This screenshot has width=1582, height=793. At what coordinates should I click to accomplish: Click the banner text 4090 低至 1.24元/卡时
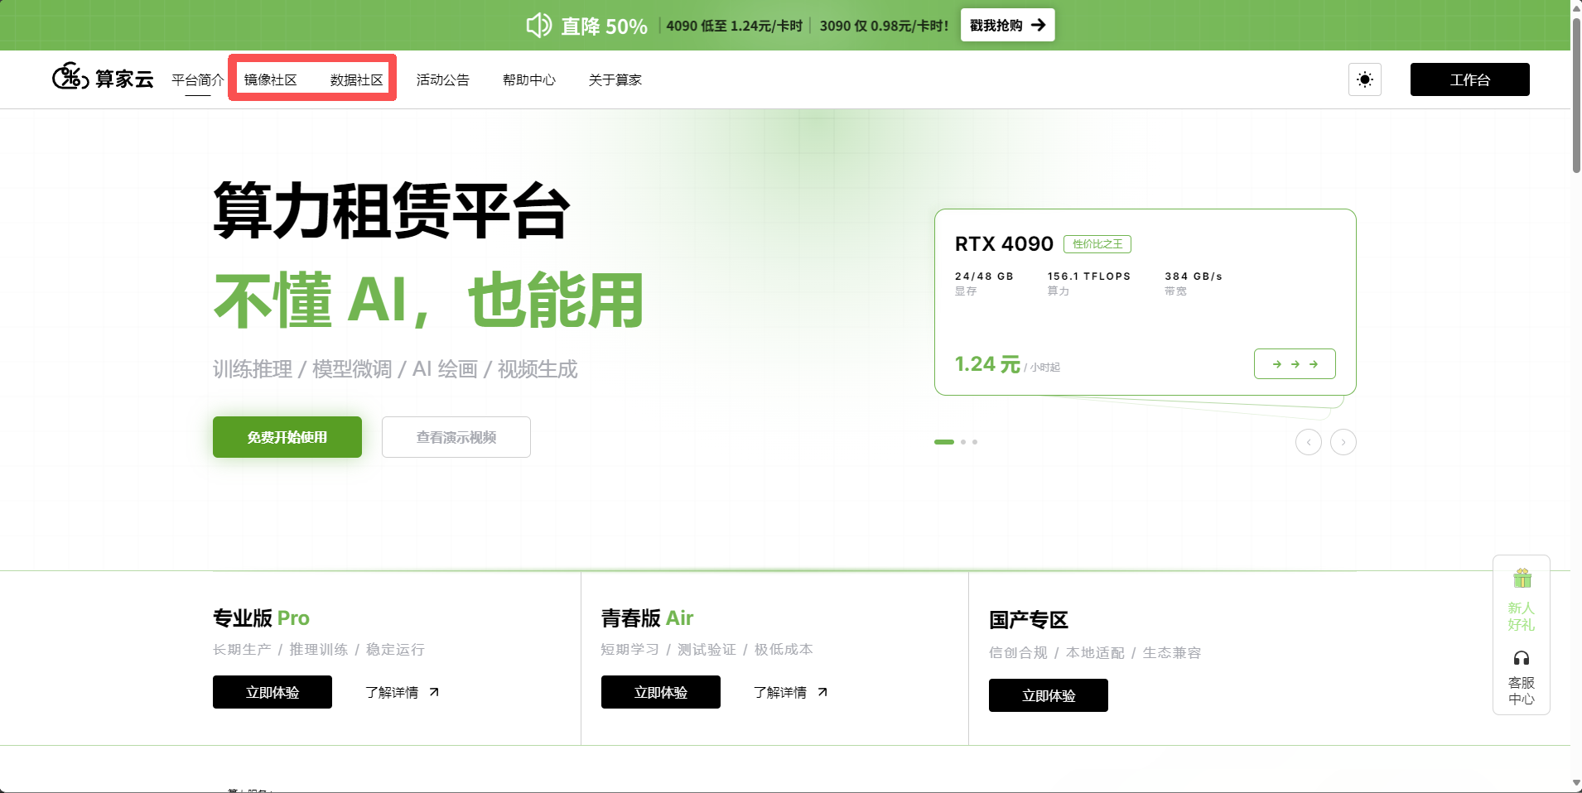(735, 26)
